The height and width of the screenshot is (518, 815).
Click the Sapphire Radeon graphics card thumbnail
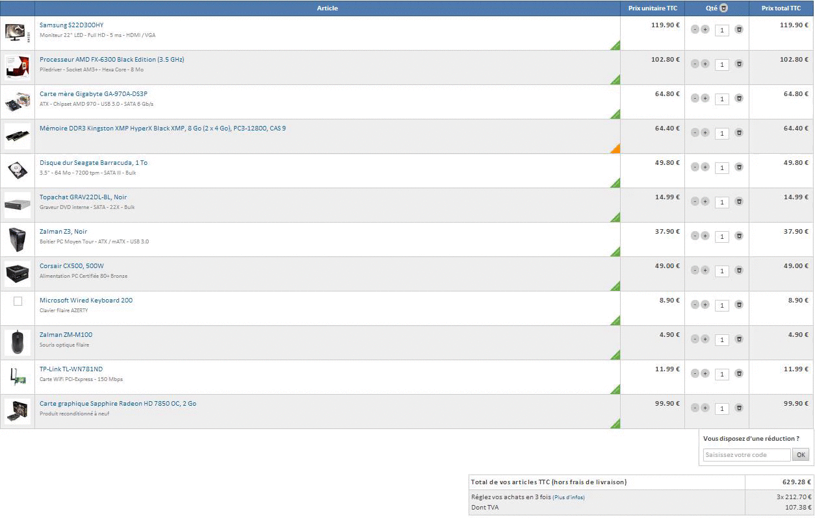(18, 411)
